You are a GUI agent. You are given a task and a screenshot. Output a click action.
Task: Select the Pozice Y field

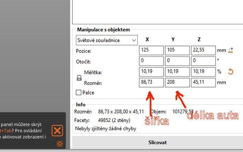coord(177,50)
